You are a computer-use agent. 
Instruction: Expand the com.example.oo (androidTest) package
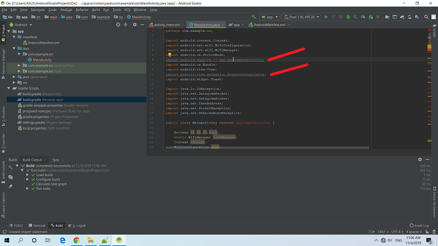19,65
